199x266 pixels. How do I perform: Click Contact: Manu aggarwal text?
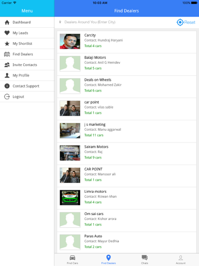103,130
